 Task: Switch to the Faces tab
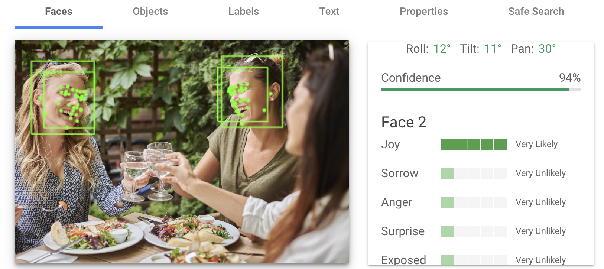click(x=59, y=12)
